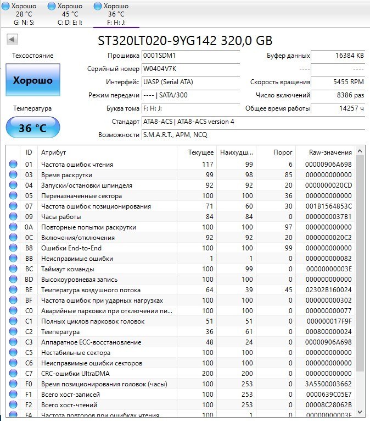Screen dimensions: 370x421
Task: Click status icon of attribute F1 Всего хост-записей
Action: click(x=13, y=395)
